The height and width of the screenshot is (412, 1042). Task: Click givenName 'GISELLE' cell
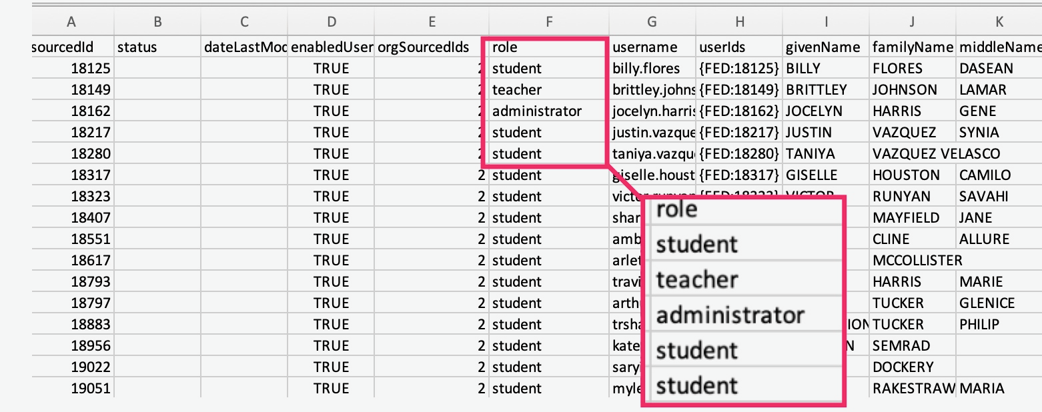(826, 175)
